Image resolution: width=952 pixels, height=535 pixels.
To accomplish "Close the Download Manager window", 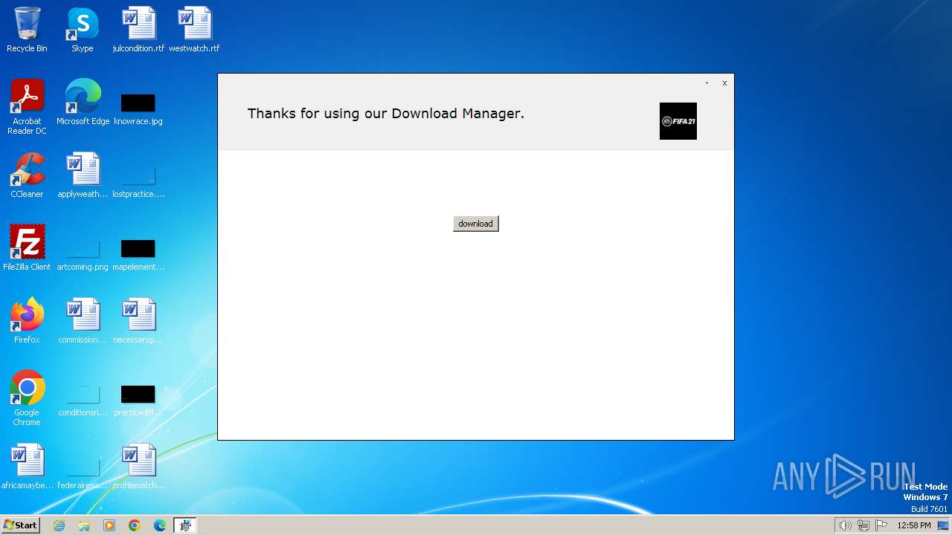I will 724,83.
